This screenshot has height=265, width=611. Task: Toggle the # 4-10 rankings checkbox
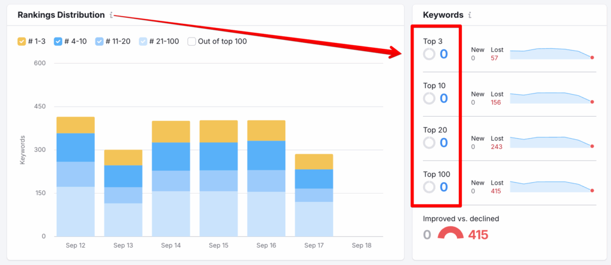58,42
